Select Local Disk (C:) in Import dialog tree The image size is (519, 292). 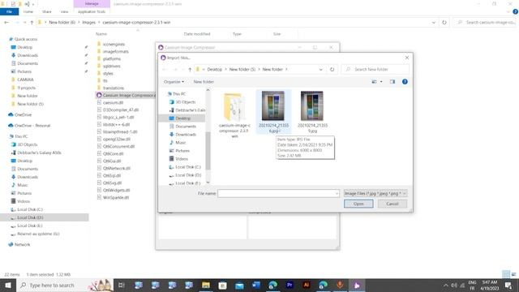[x=187, y=167]
